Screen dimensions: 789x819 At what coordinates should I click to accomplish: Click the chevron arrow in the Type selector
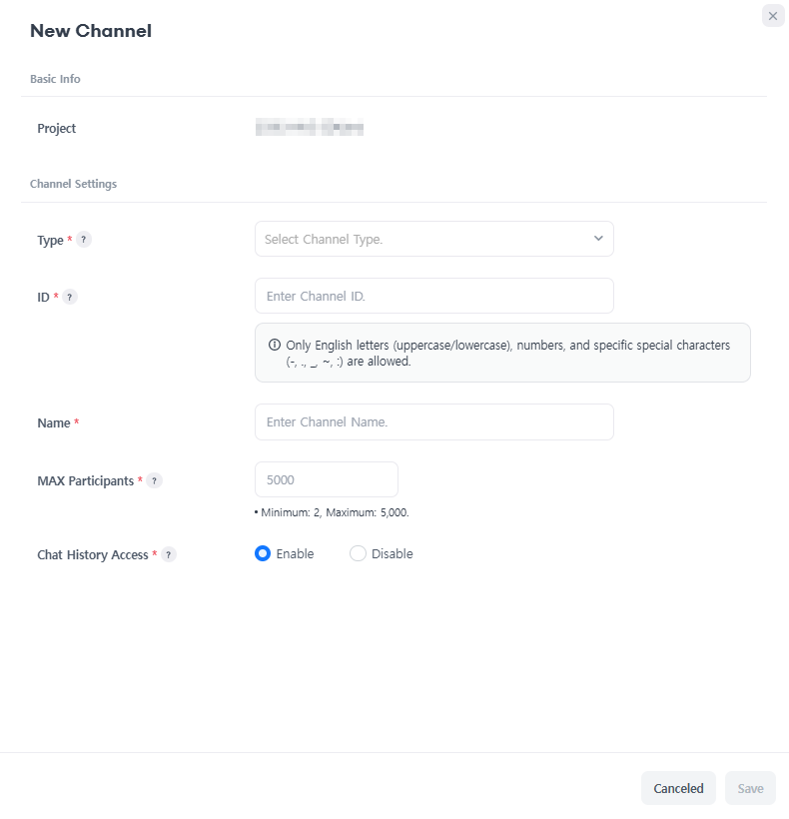[x=598, y=239]
